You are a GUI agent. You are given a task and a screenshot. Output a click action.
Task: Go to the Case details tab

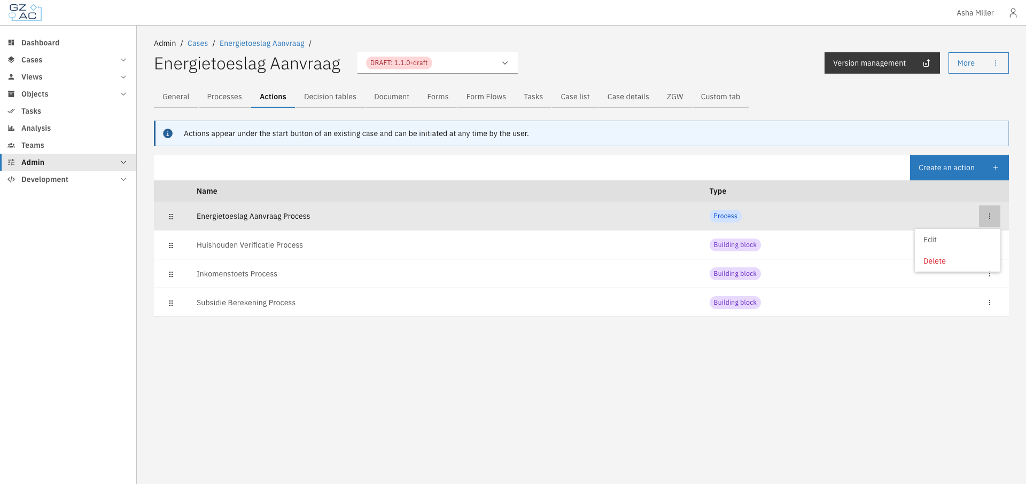click(x=628, y=97)
